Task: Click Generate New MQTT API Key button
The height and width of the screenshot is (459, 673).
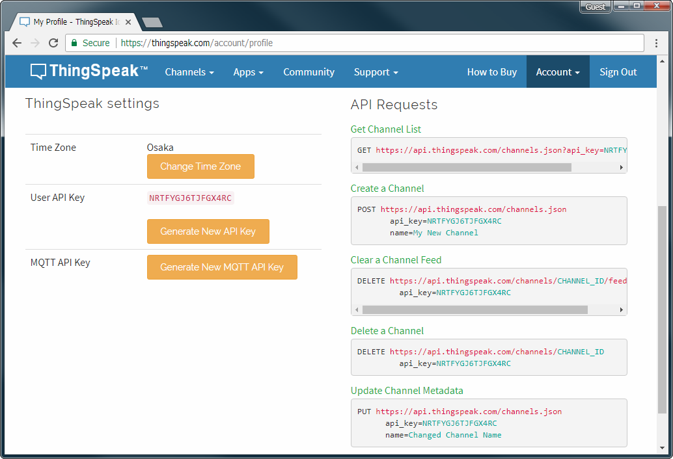Action: (222, 267)
